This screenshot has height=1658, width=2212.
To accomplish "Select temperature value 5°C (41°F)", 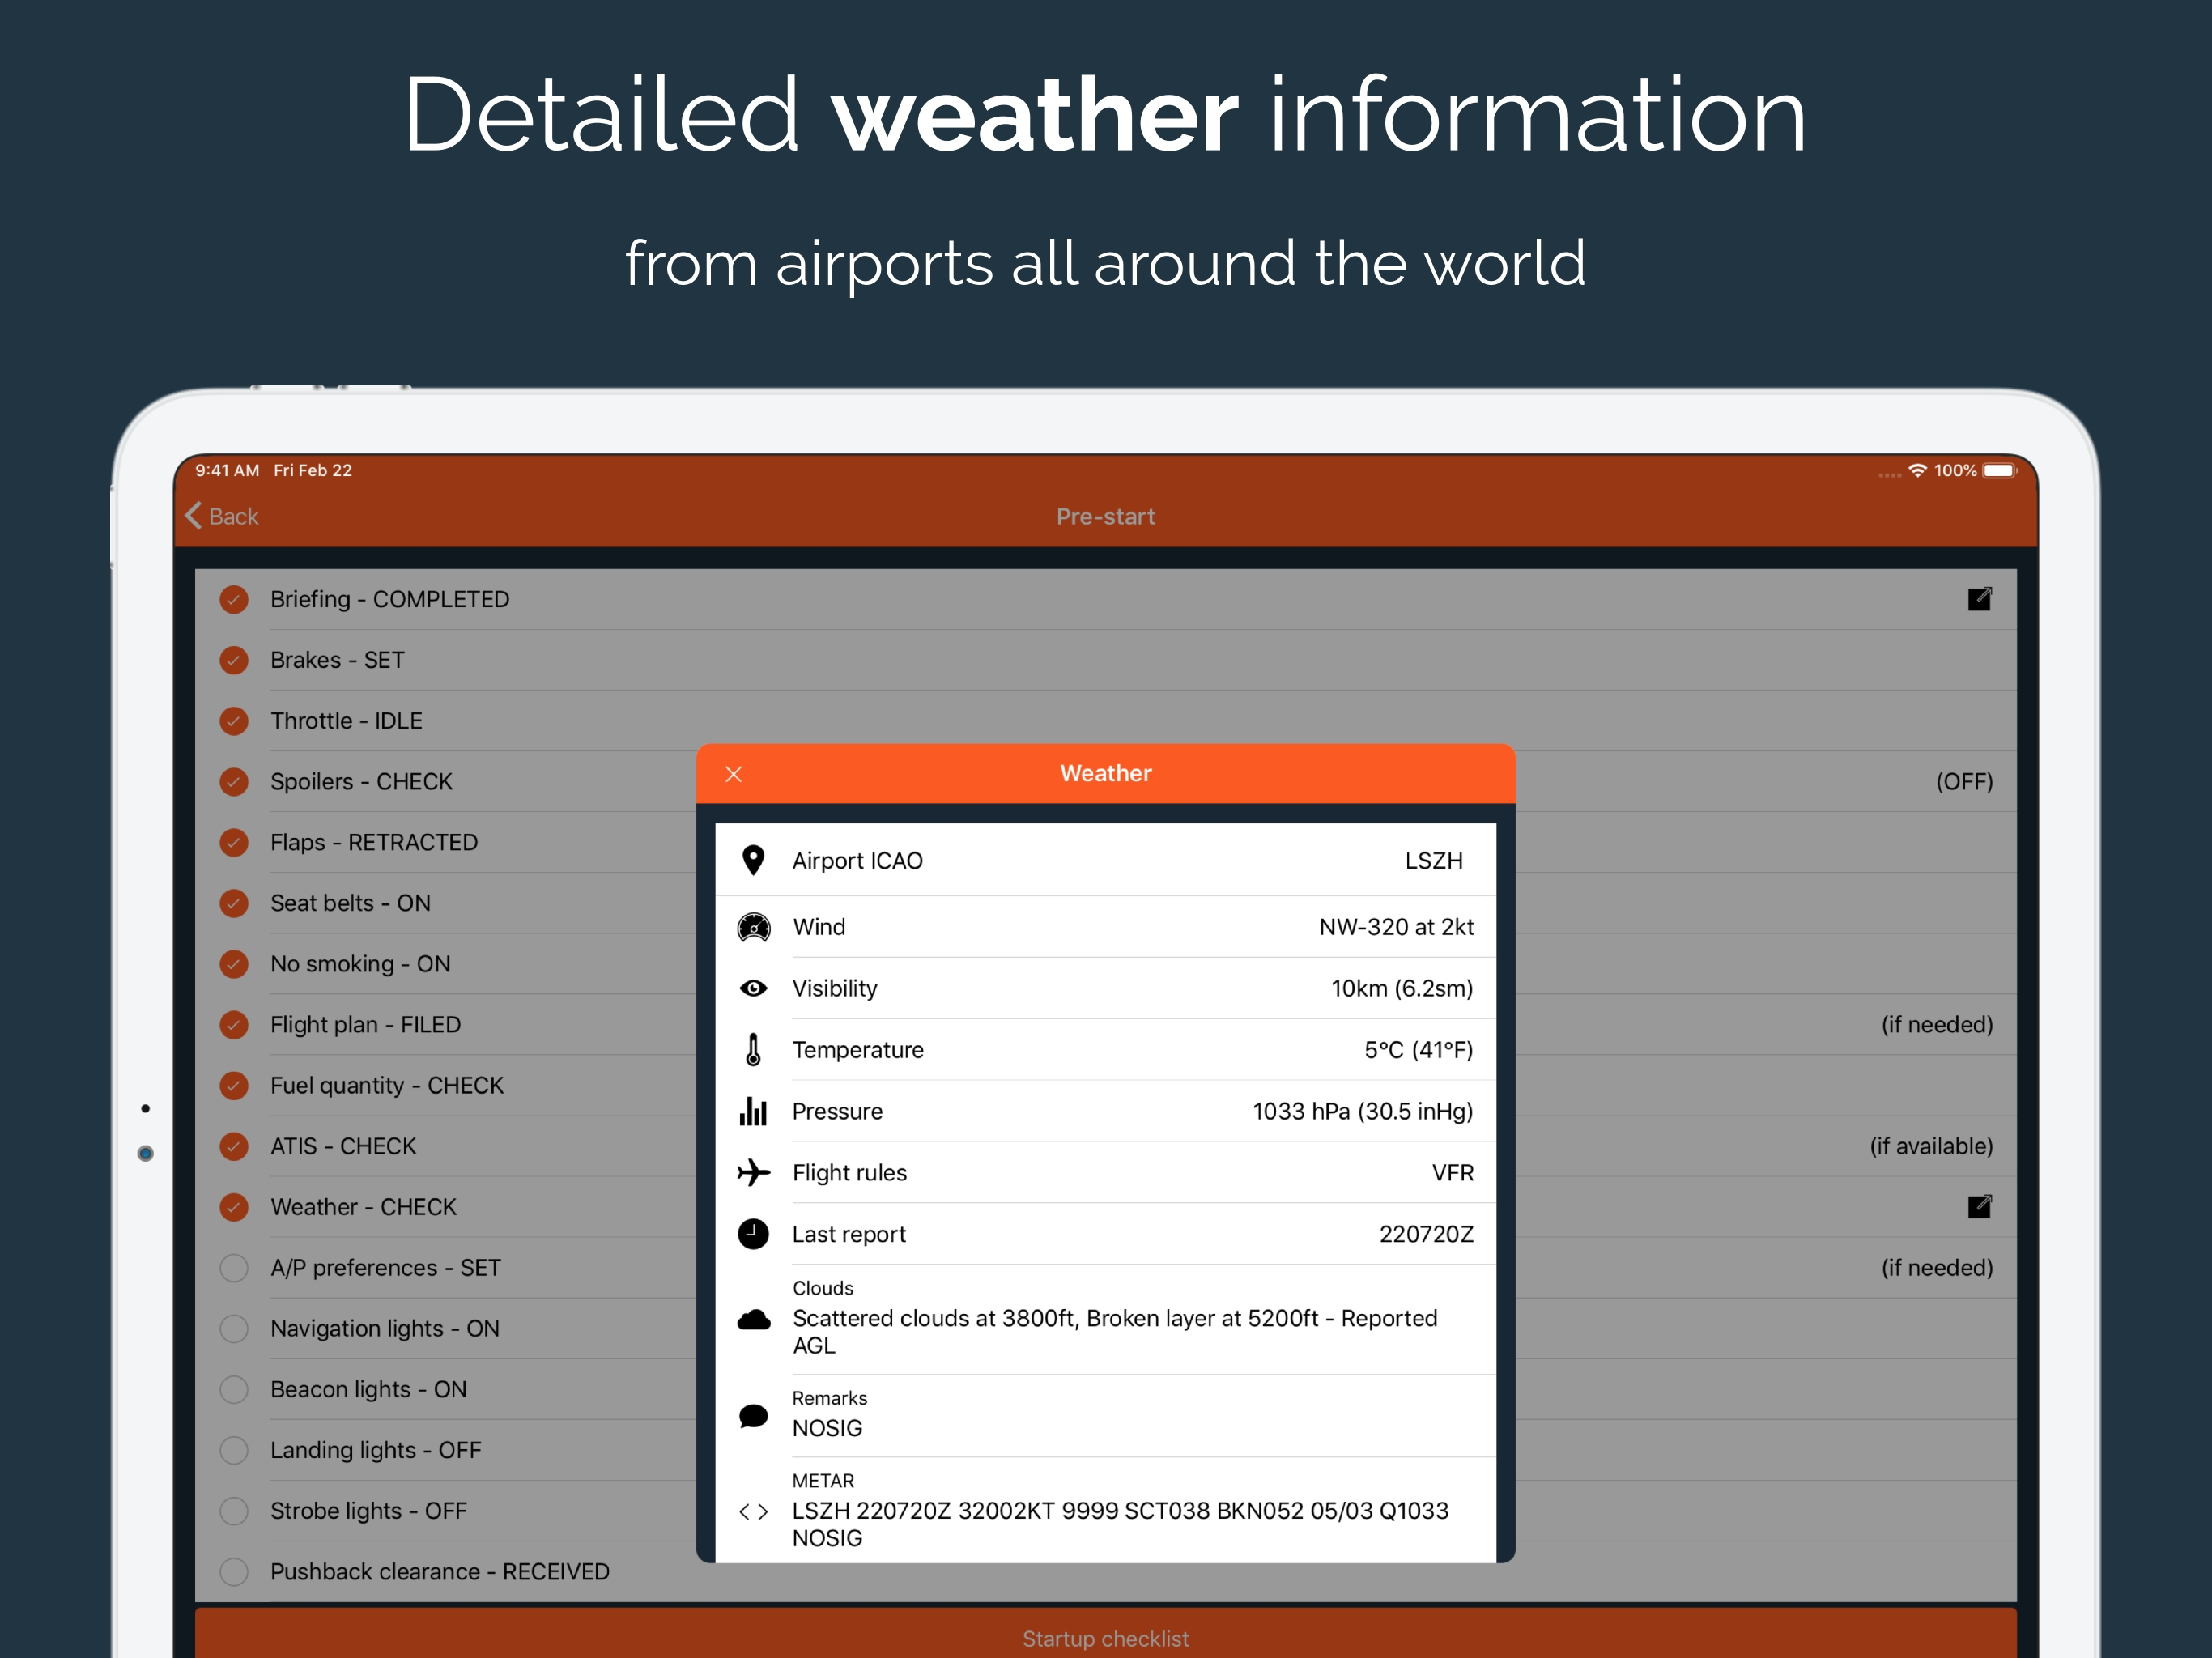I will (x=1419, y=1049).
